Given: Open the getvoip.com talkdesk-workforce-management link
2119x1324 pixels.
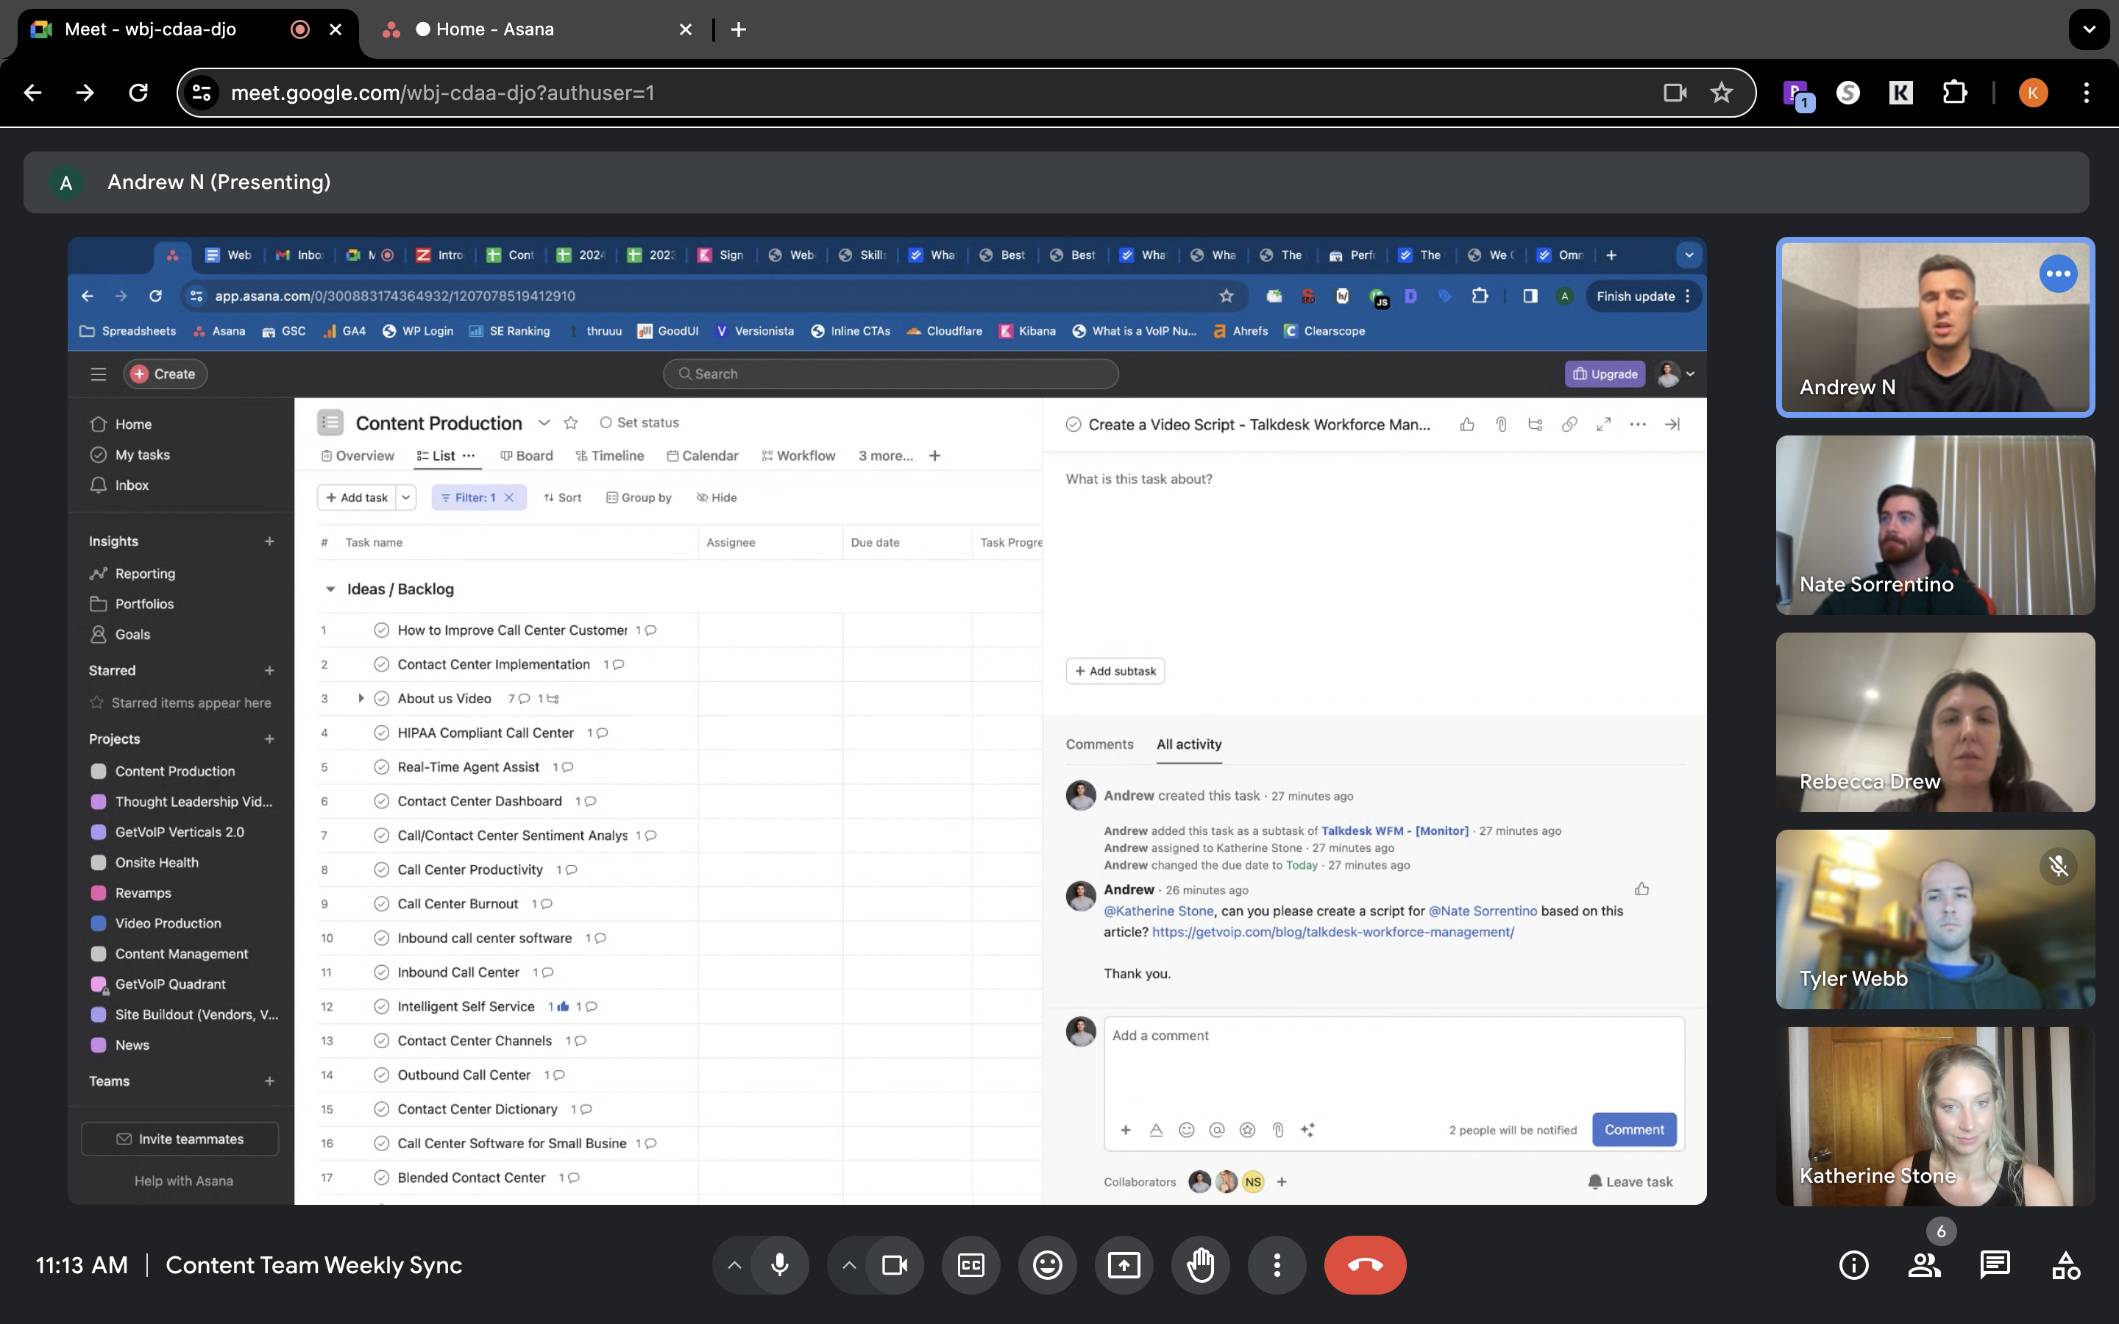Looking at the screenshot, I should pyautogui.click(x=1332, y=932).
